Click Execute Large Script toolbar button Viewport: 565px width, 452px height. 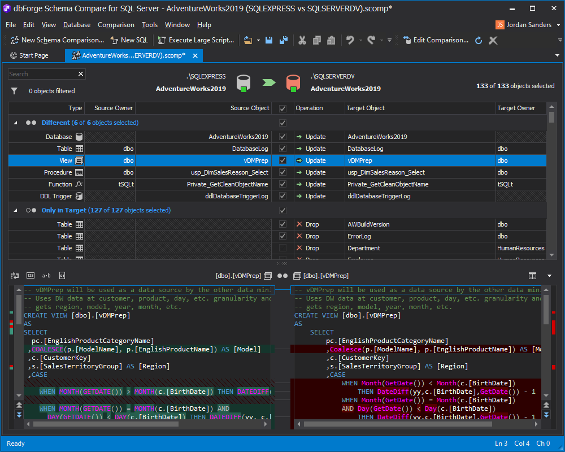point(197,40)
